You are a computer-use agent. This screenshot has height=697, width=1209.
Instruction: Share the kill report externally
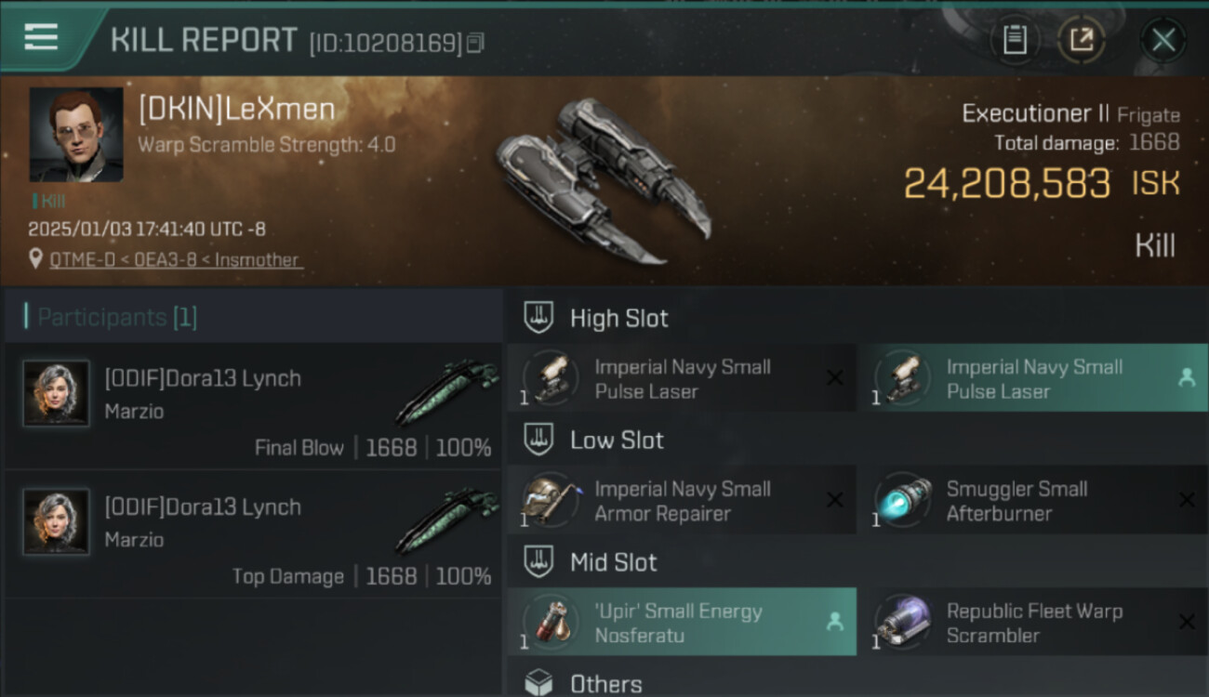click(x=1081, y=40)
